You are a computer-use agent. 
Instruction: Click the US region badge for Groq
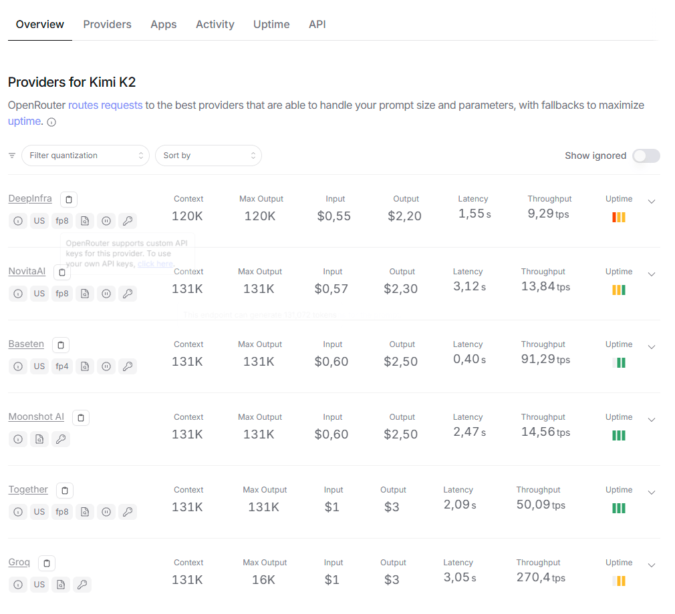click(x=39, y=585)
